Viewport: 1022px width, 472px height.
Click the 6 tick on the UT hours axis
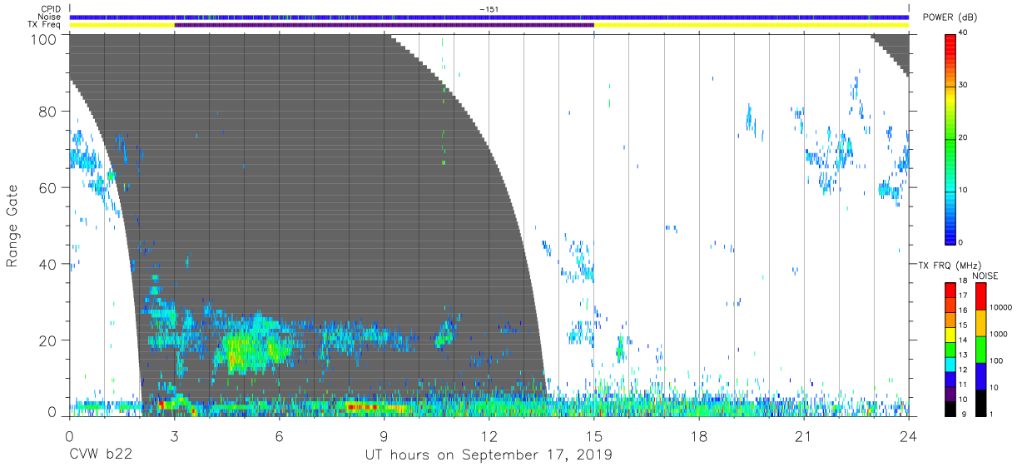[x=279, y=435]
